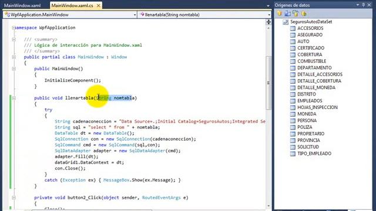Click the ASEGURADO table icon
This screenshot has width=376, height=211.
[x=293, y=35]
